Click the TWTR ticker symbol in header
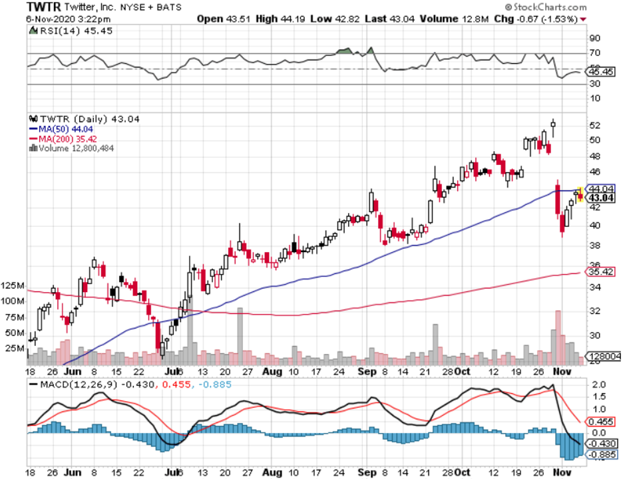This screenshot has height=479, width=623. coord(44,7)
